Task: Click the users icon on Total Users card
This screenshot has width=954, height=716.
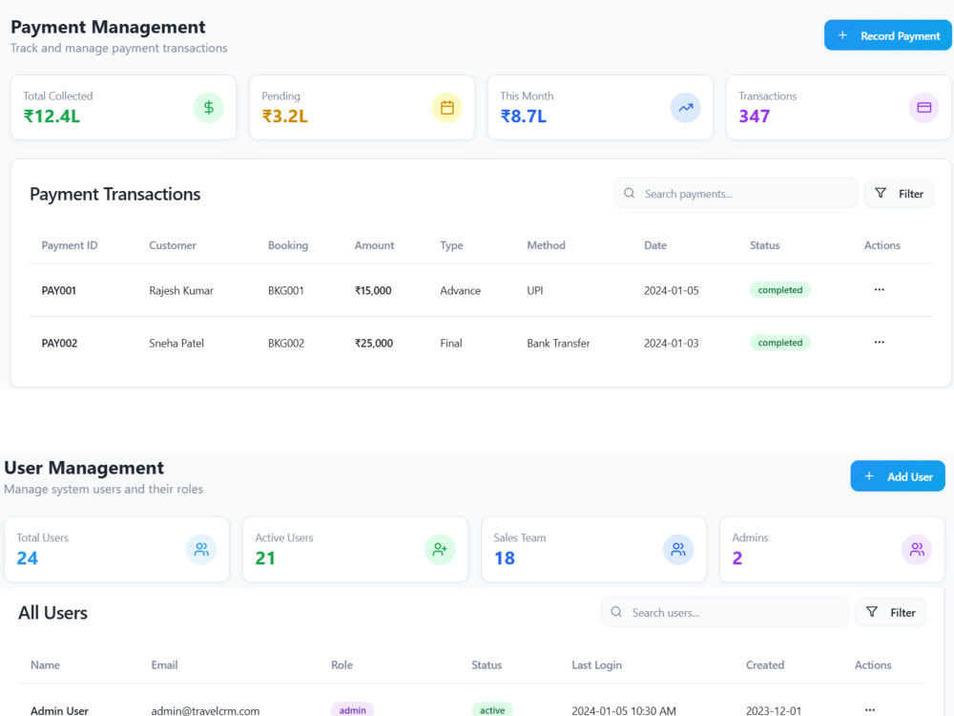Action: (201, 550)
